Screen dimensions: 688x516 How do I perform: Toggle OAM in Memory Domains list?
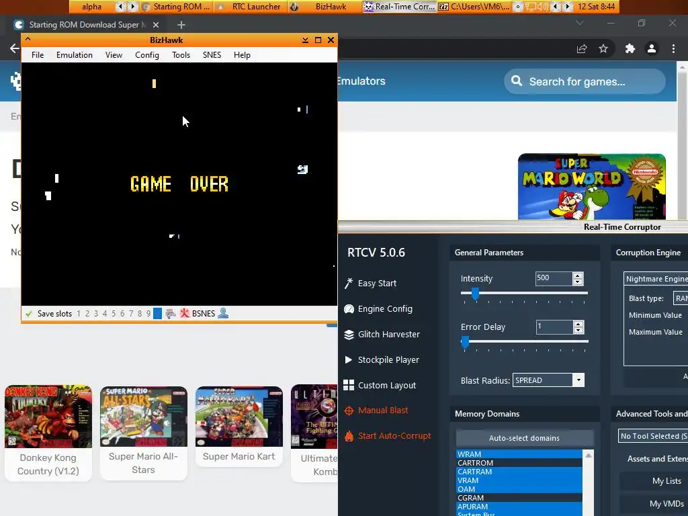519,489
